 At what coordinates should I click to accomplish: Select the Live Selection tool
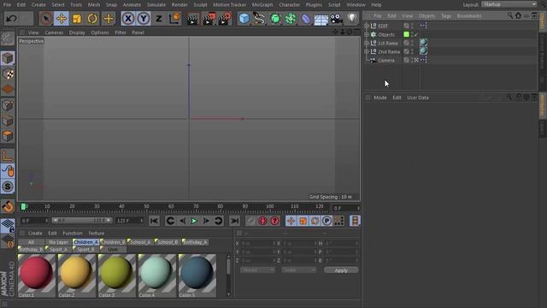point(45,19)
